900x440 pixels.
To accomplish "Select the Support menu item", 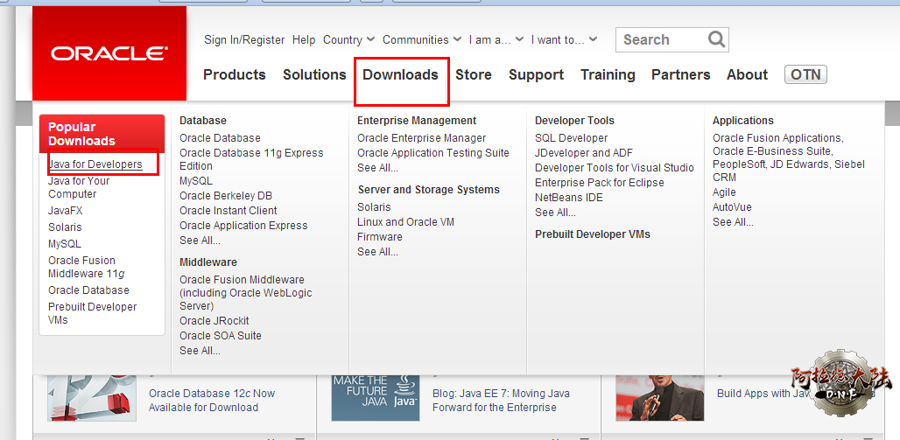I will [536, 75].
